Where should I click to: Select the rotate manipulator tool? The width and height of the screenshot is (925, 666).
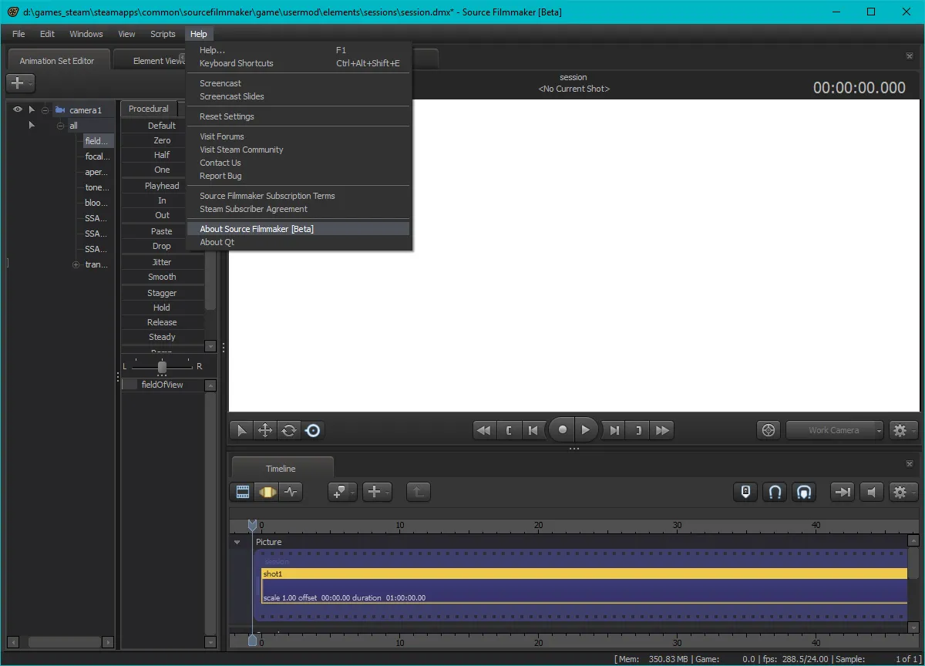(x=289, y=431)
